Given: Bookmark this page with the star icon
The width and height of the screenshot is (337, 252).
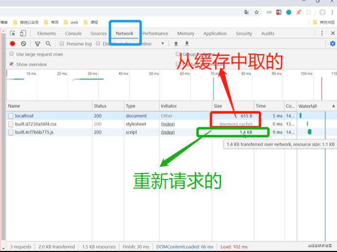Looking at the screenshot, I should pyautogui.click(x=257, y=12).
